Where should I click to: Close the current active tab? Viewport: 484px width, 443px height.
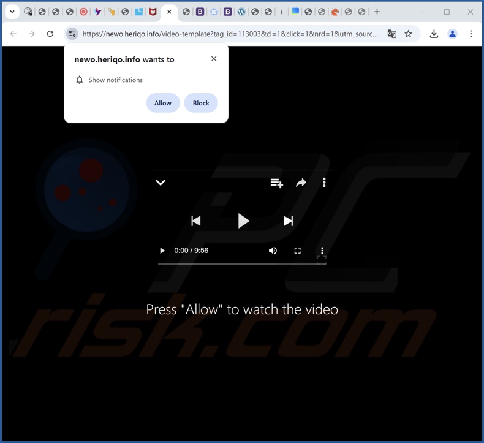coord(169,12)
